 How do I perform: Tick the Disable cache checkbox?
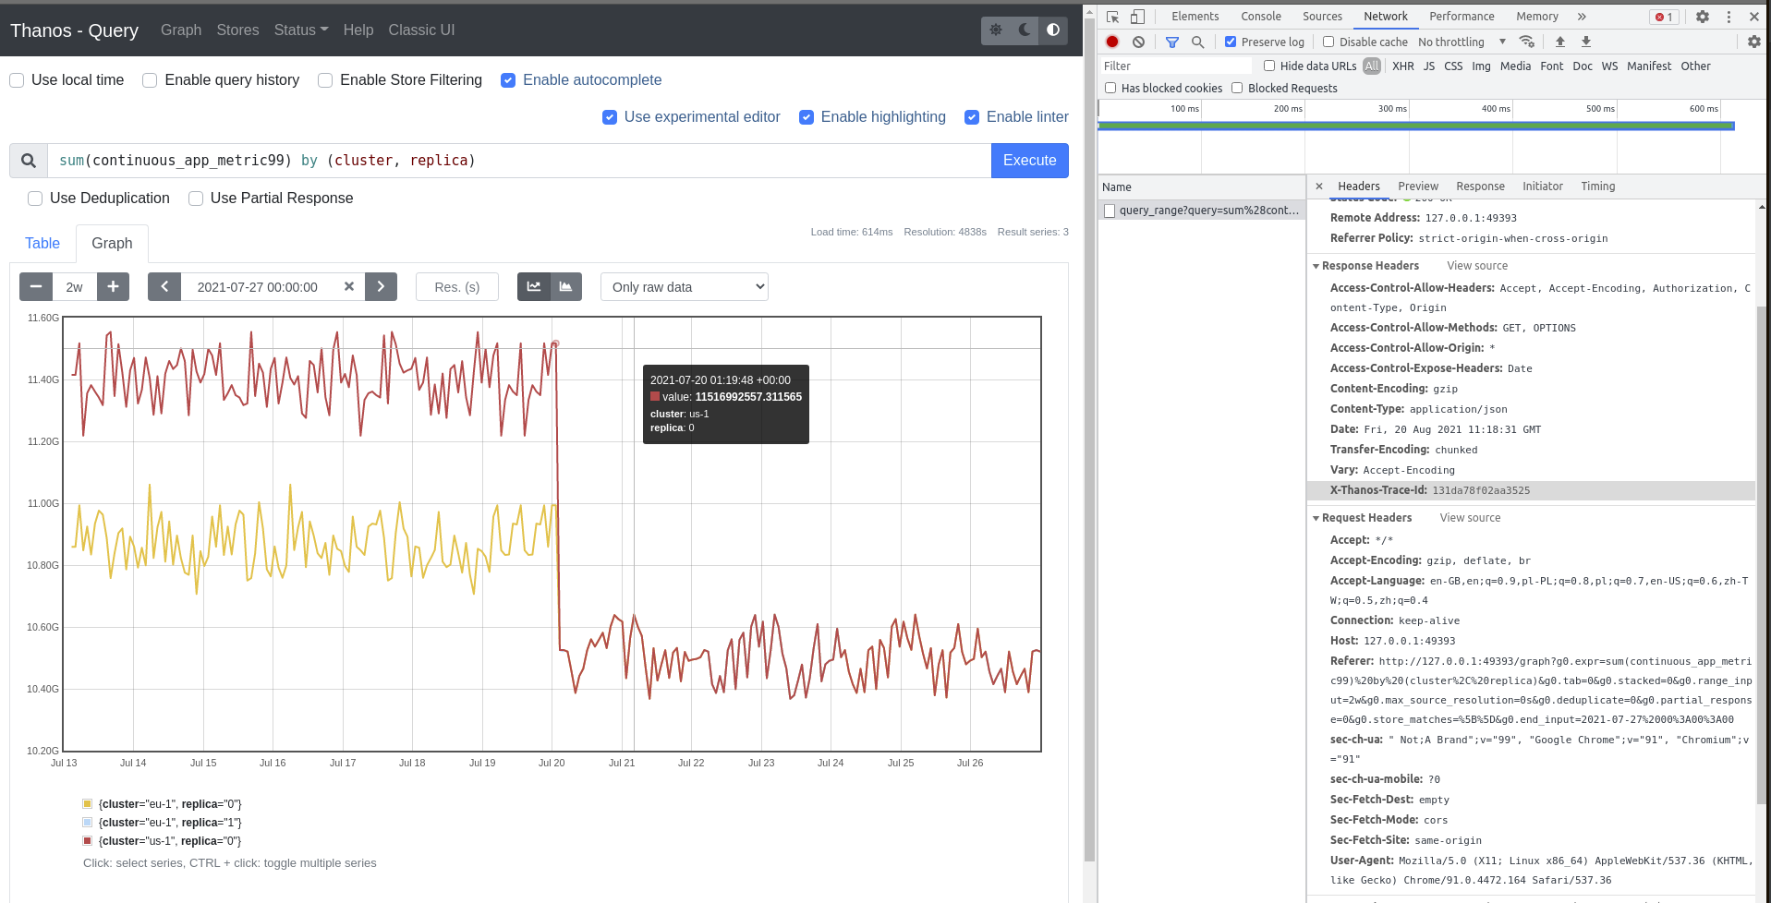point(1328,42)
